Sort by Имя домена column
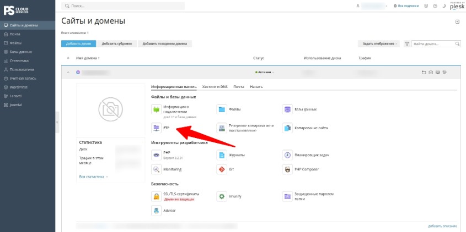This screenshot has height=232, width=466. point(88,58)
